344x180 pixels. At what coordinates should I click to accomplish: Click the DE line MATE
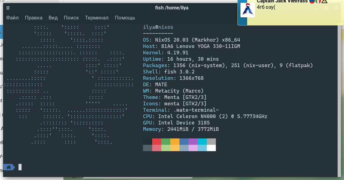coord(155,84)
